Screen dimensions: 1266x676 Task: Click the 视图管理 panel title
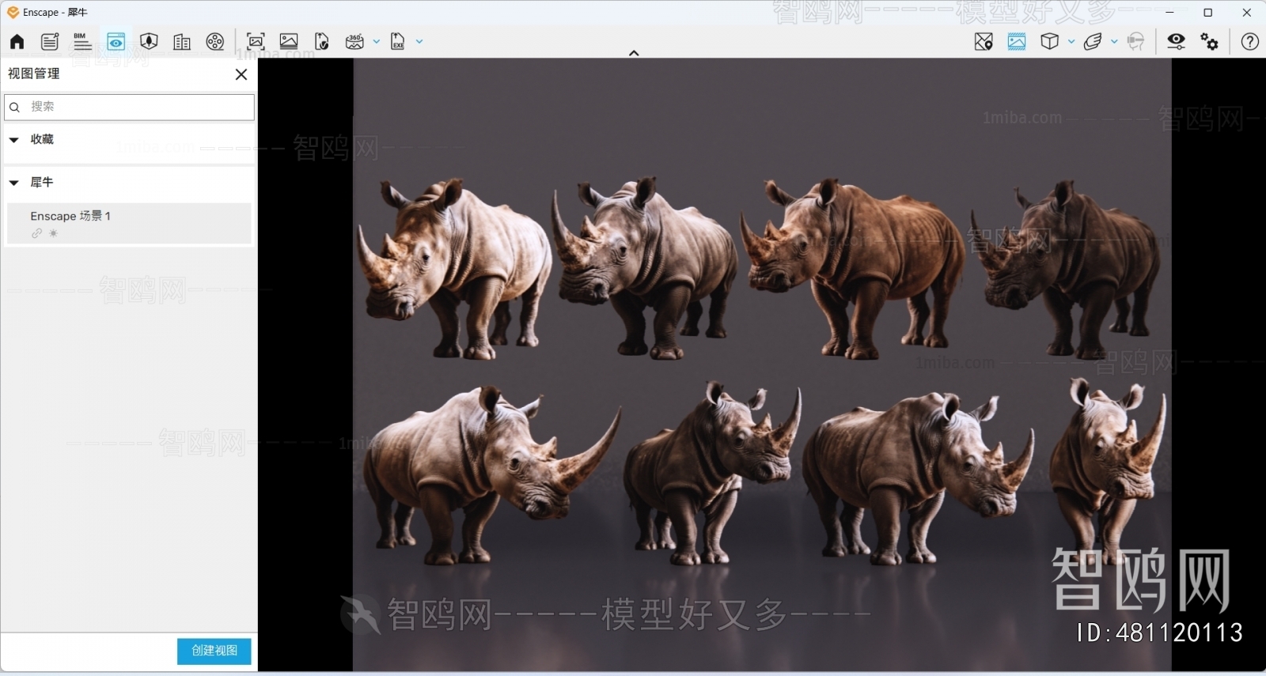pyautogui.click(x=34, y=74)
